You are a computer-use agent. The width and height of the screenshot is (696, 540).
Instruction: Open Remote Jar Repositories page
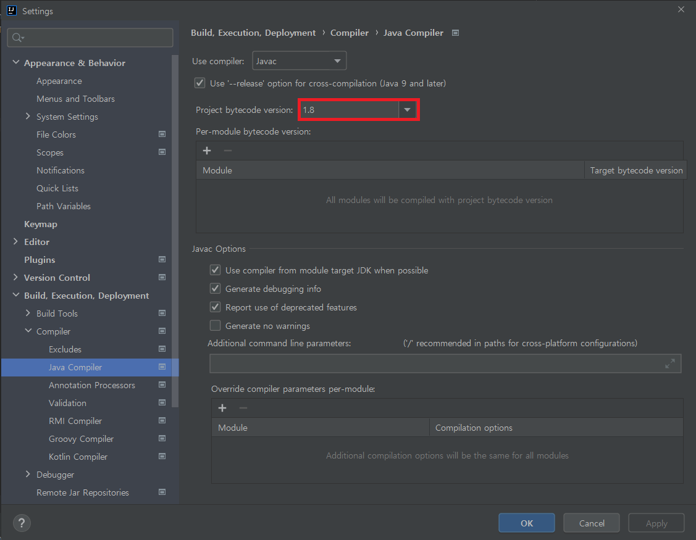click(83, 492)
